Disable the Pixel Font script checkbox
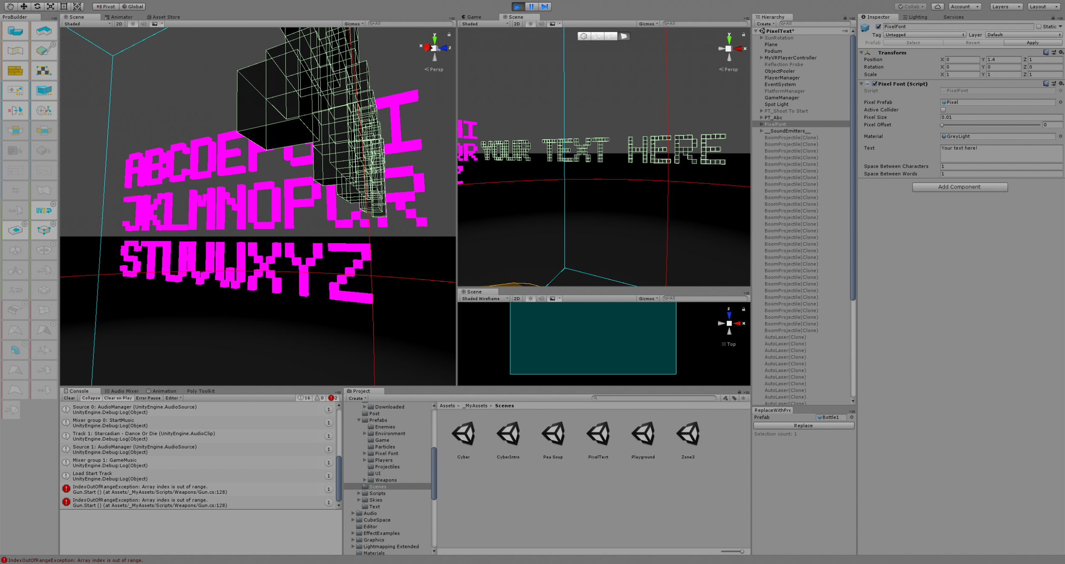Viewport: 1065px width, 564px height. 875,84
